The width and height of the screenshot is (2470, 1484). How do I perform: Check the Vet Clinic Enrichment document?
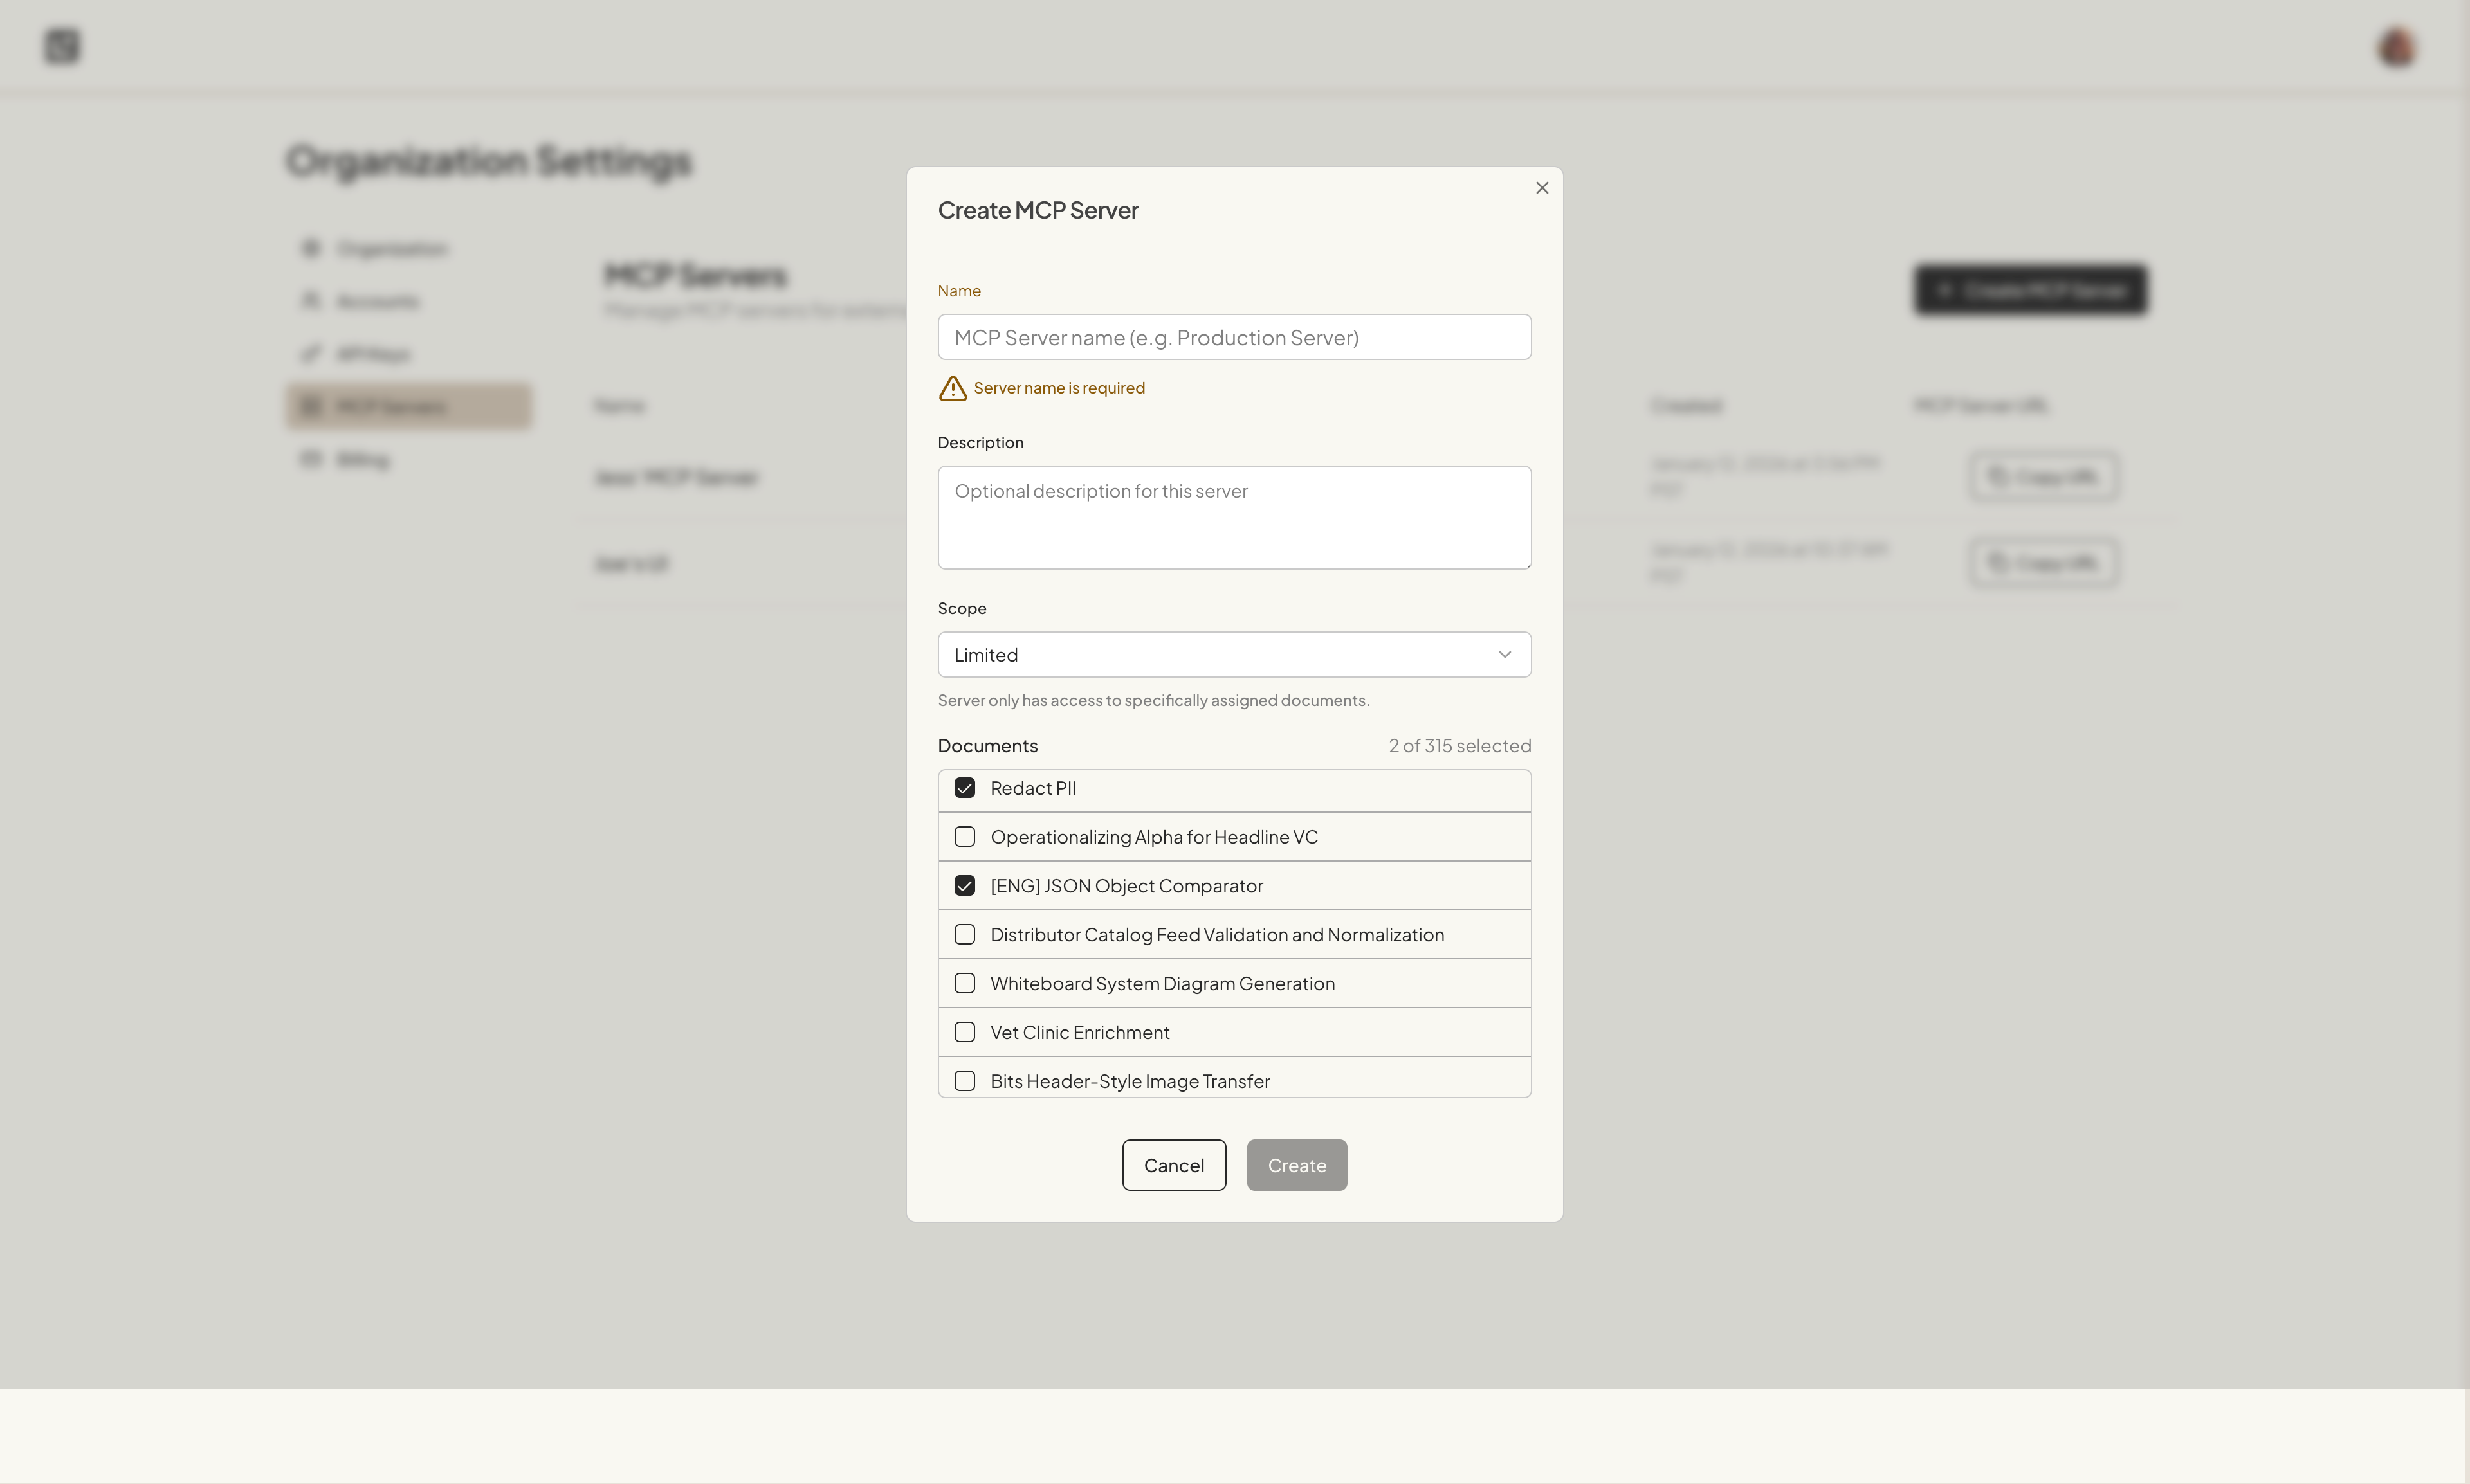click(x=964, y=1031)
